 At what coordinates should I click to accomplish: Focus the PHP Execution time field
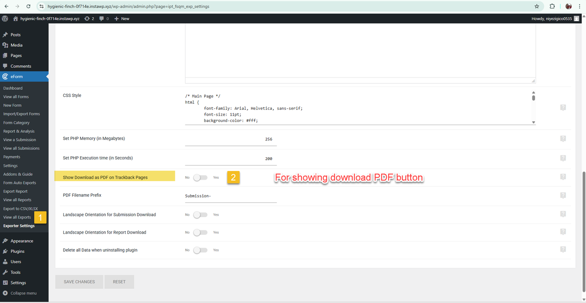tap(231, 159)
